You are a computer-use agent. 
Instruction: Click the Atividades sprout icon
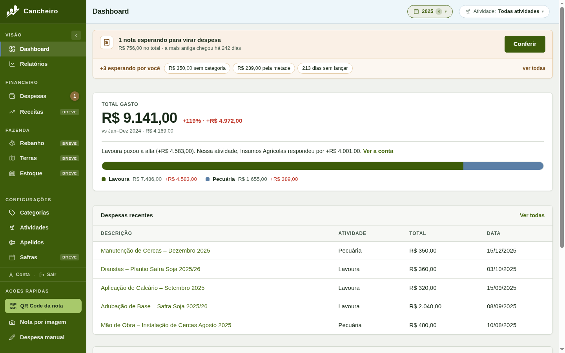click(12, 227)
